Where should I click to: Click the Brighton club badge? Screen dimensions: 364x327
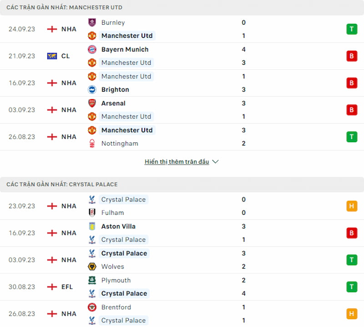point(92,89)
